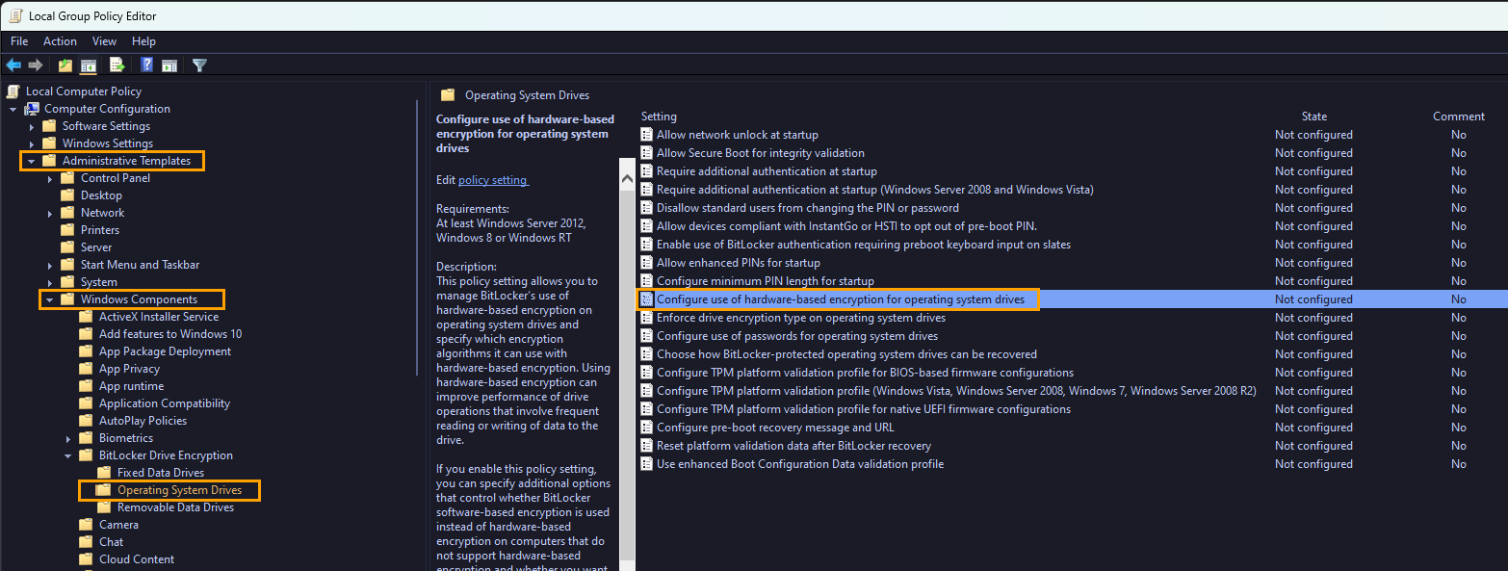Click policy icon beside Configure use of passwords
Viewport: 1508px width, 571px height.
pyautogui.click(x=647, y=336)
